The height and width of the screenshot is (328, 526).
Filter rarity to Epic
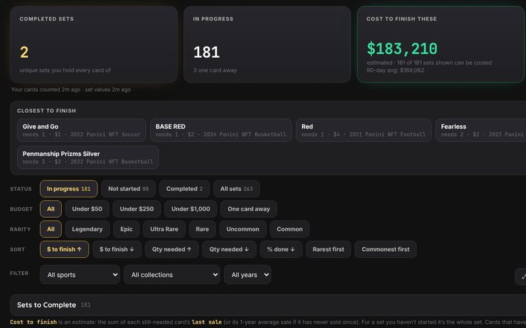(x=126, y=229)
